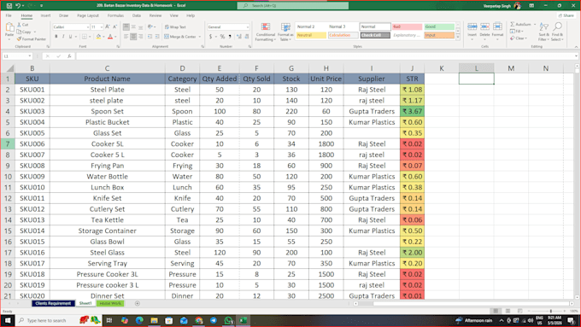Click the Decrease Indent icon
The width and height of the screenshot is (581, 327).
150,37
